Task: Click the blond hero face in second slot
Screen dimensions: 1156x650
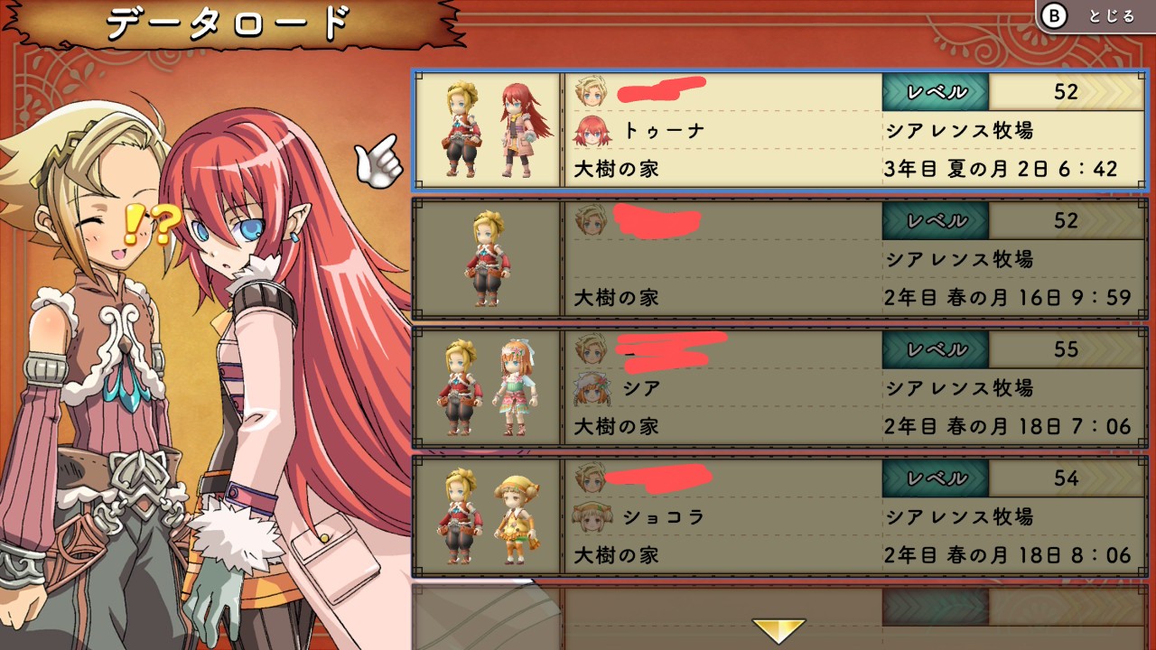Action: [x=591, y=219]
